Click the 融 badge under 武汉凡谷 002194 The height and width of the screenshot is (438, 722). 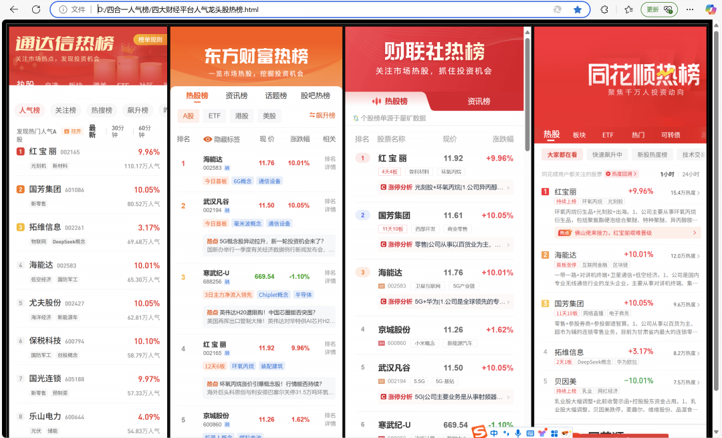click(227, 210)
